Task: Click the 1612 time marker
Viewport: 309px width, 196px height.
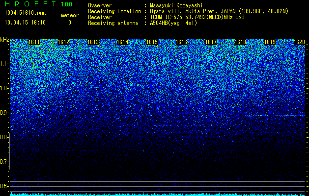Action: coord(63,42)
